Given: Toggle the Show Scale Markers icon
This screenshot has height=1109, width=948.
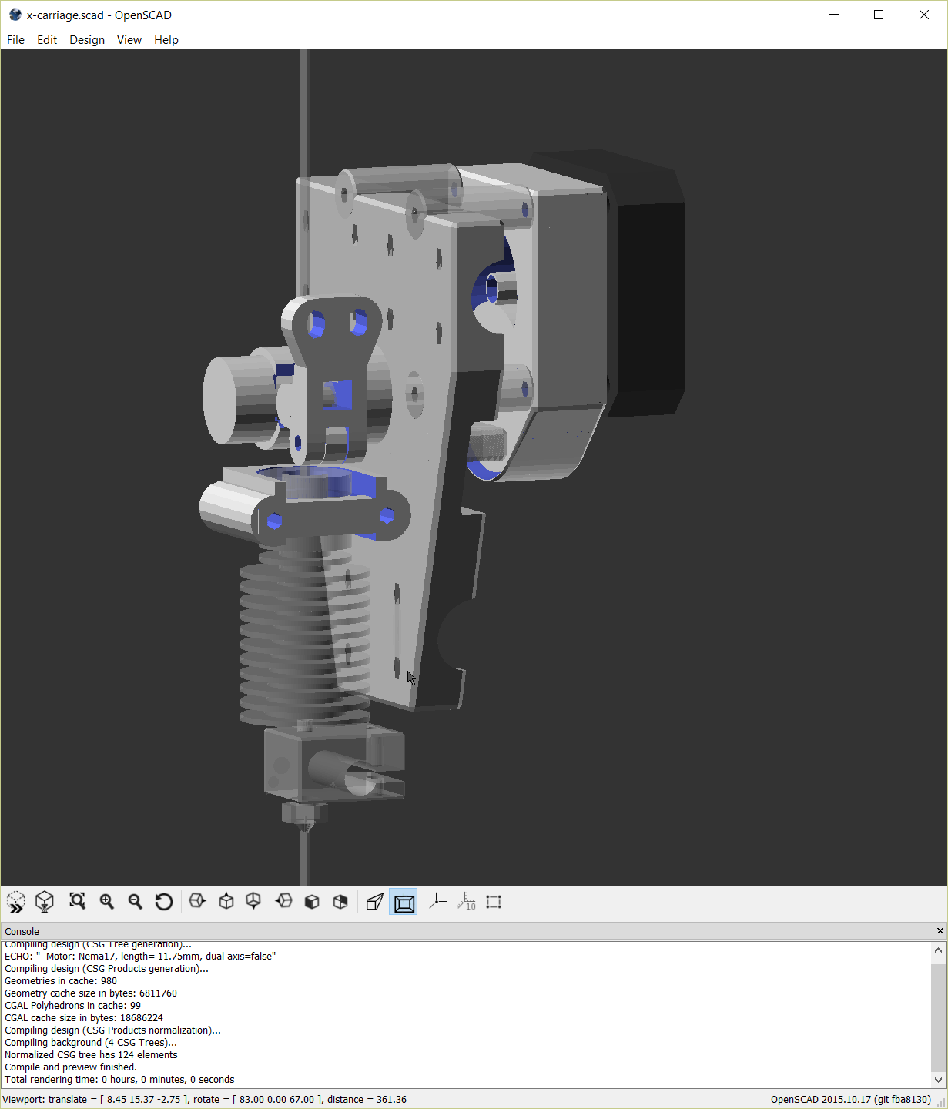Looking at the screenshot, I should pos(467,902).
